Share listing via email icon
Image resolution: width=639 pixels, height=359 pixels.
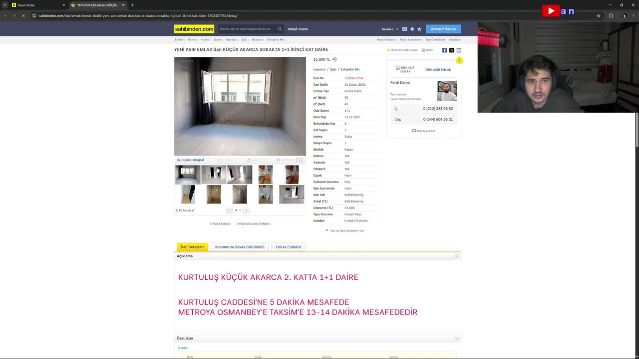pos(459,50)
